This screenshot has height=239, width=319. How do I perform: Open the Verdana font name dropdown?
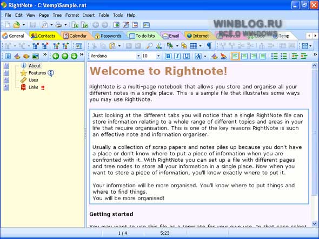(x=138, y=56)
